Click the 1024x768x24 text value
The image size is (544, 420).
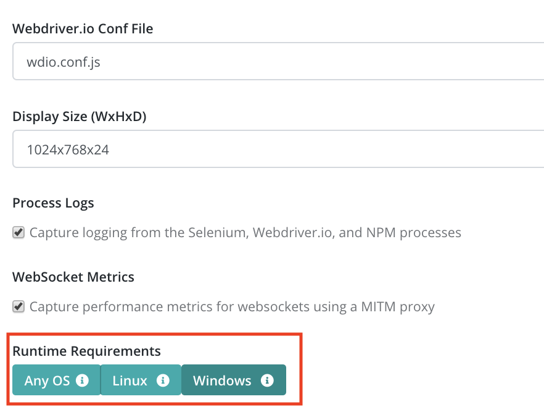(x=68, y=149)
